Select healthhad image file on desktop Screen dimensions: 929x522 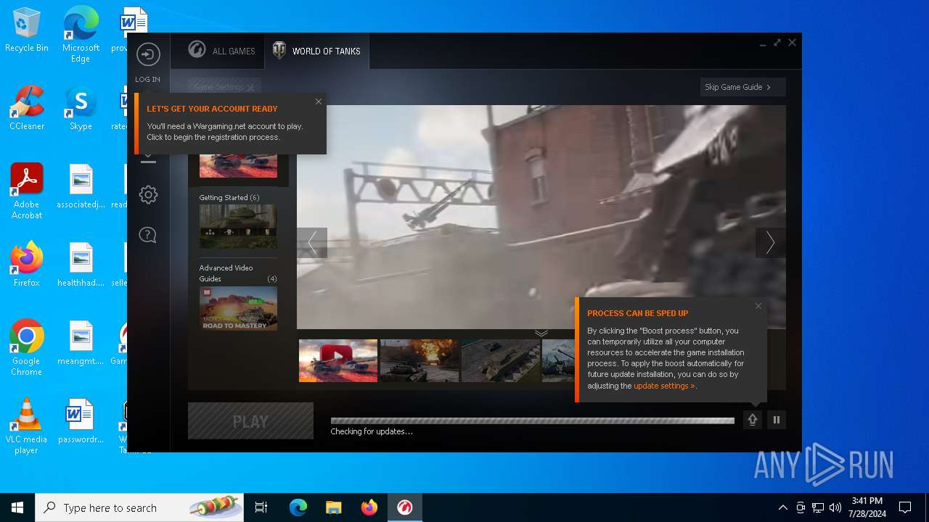81,264
